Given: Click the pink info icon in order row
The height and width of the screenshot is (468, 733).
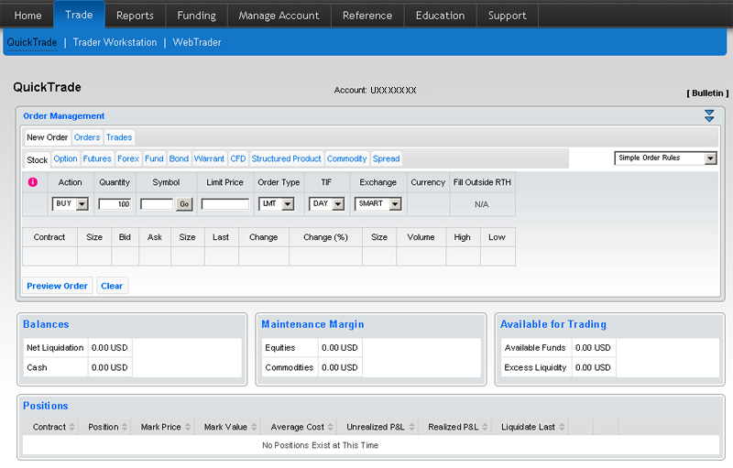Looking at the screenshot, I should pos(33,182).
